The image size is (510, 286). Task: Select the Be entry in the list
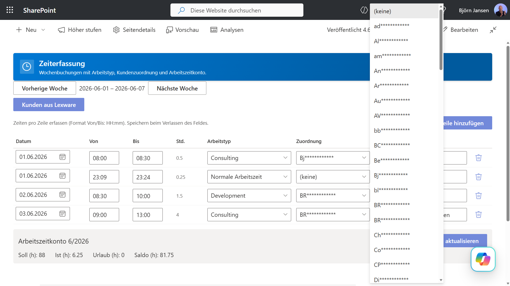tap(404, 160)
